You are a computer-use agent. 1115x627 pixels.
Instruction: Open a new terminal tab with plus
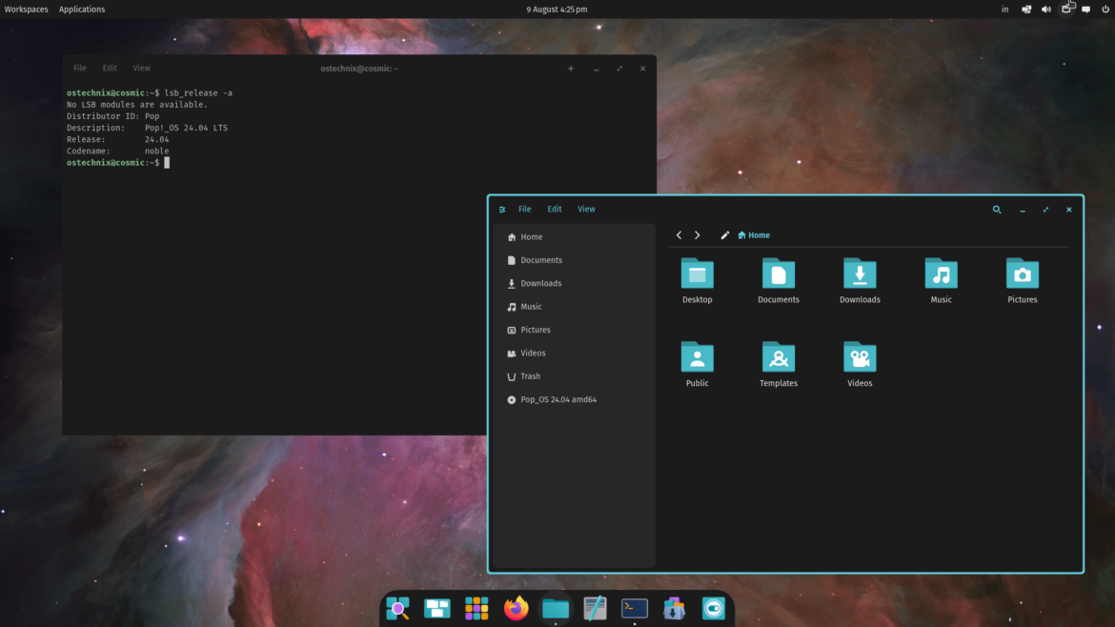tap(570, 68)
